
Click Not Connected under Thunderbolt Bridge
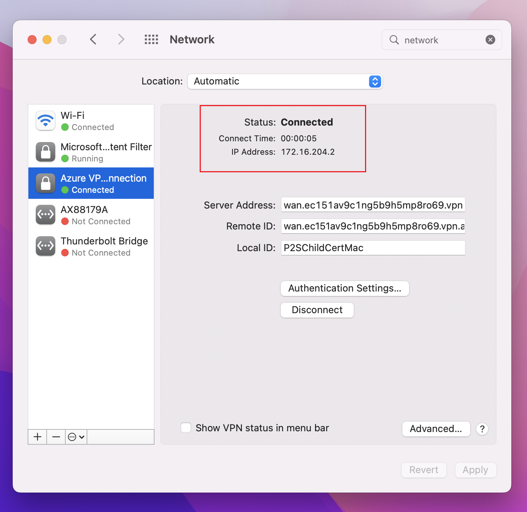point(101,253)
